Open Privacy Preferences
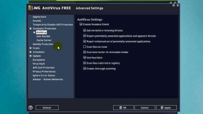 coord(44,72)
